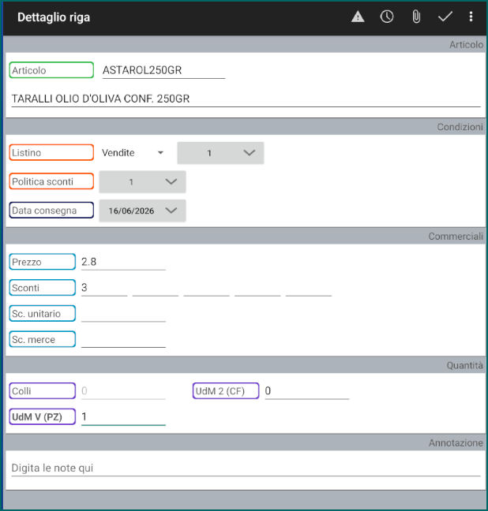
Task: Click the Data consegna label button
Action: (x=51, y=211)
